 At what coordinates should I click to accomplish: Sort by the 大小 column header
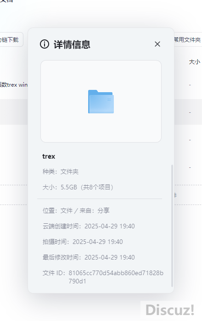pyautogui.click(x=194, y=62)
